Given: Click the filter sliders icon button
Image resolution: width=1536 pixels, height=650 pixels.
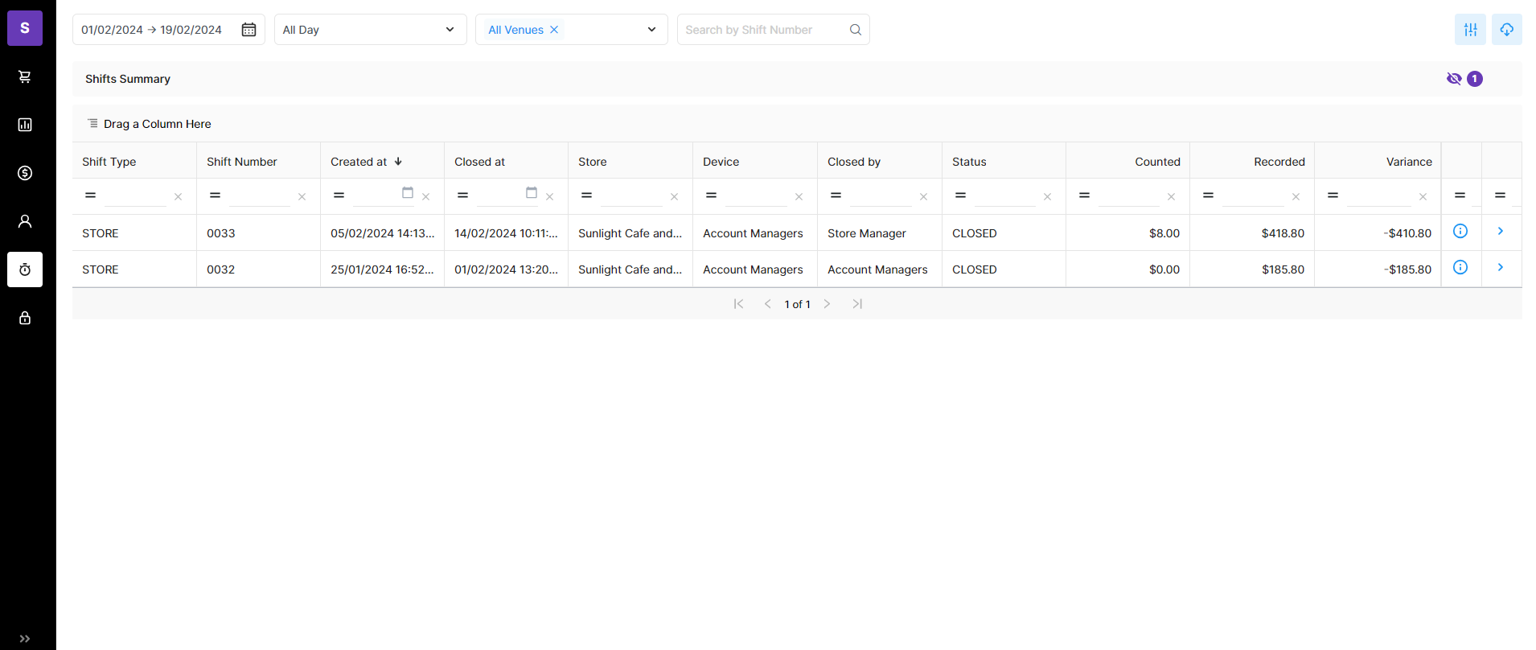Looking at the screenshot, I should (x=1470, y=30).
